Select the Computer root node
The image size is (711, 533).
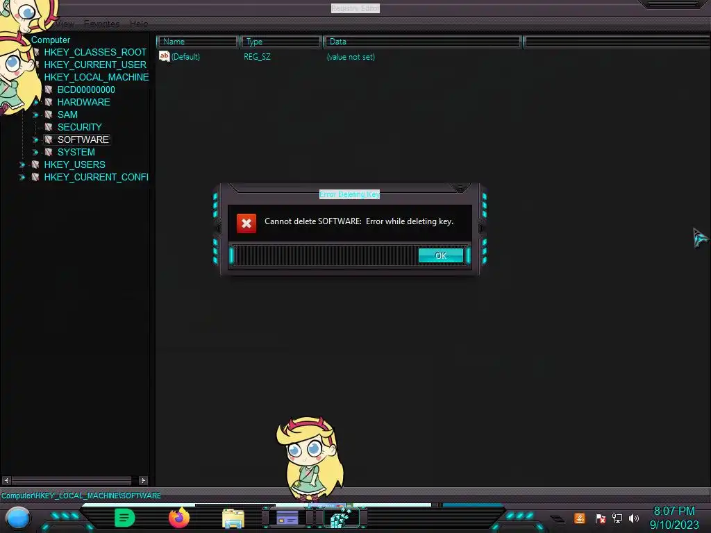(x=50, y=40)
